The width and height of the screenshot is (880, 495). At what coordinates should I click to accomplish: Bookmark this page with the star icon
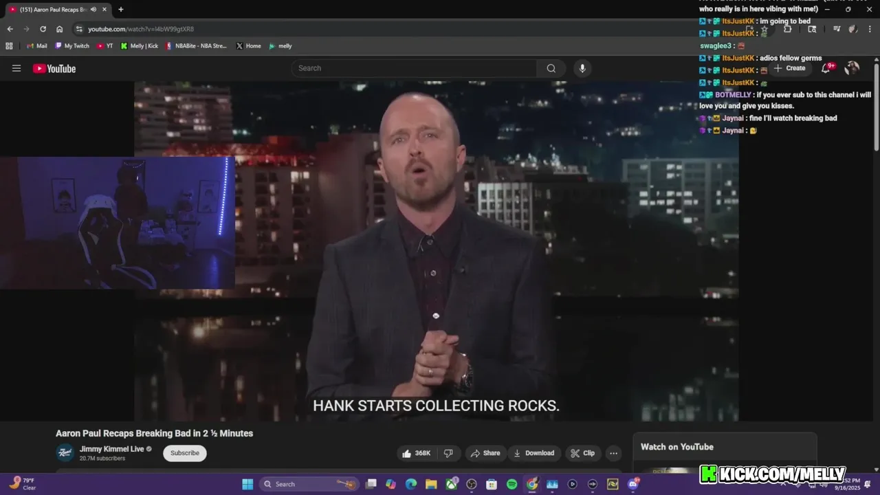click(764, 29)
